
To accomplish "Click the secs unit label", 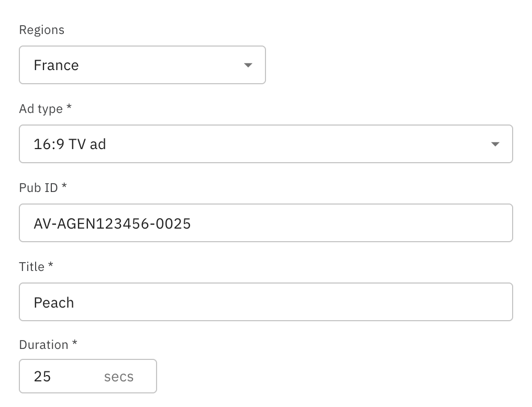I will coord(118,376).
